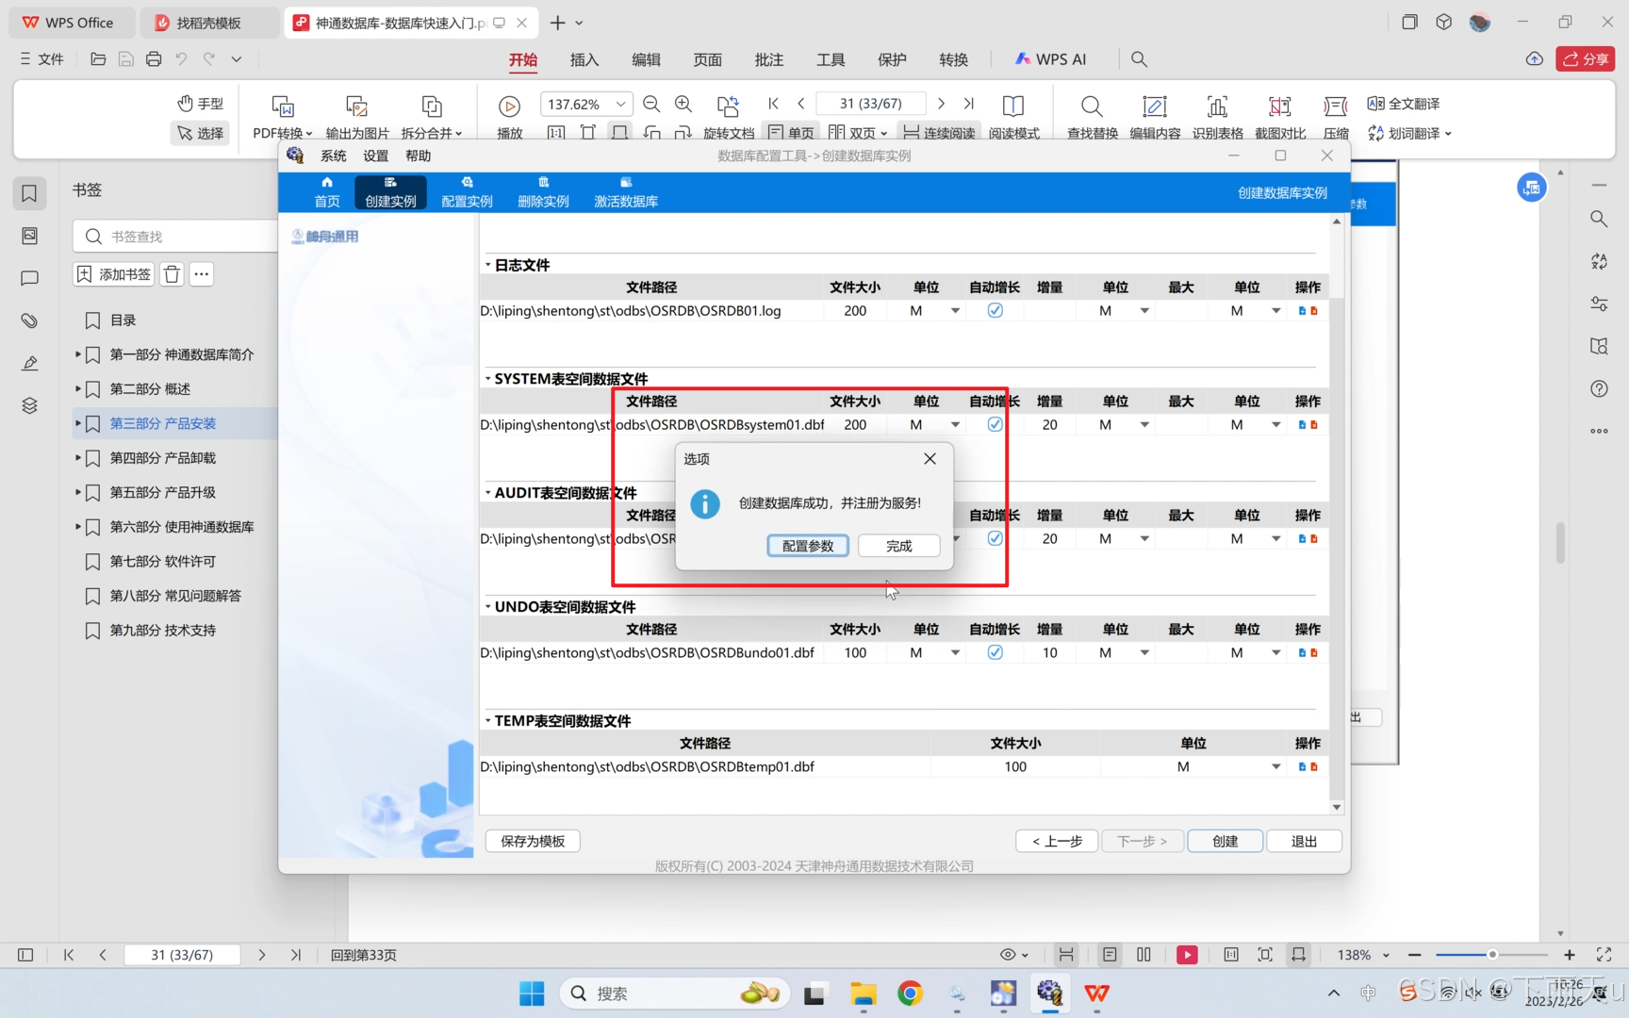Toggle 连续阅读 continuous reading mode

coord(939,133)
